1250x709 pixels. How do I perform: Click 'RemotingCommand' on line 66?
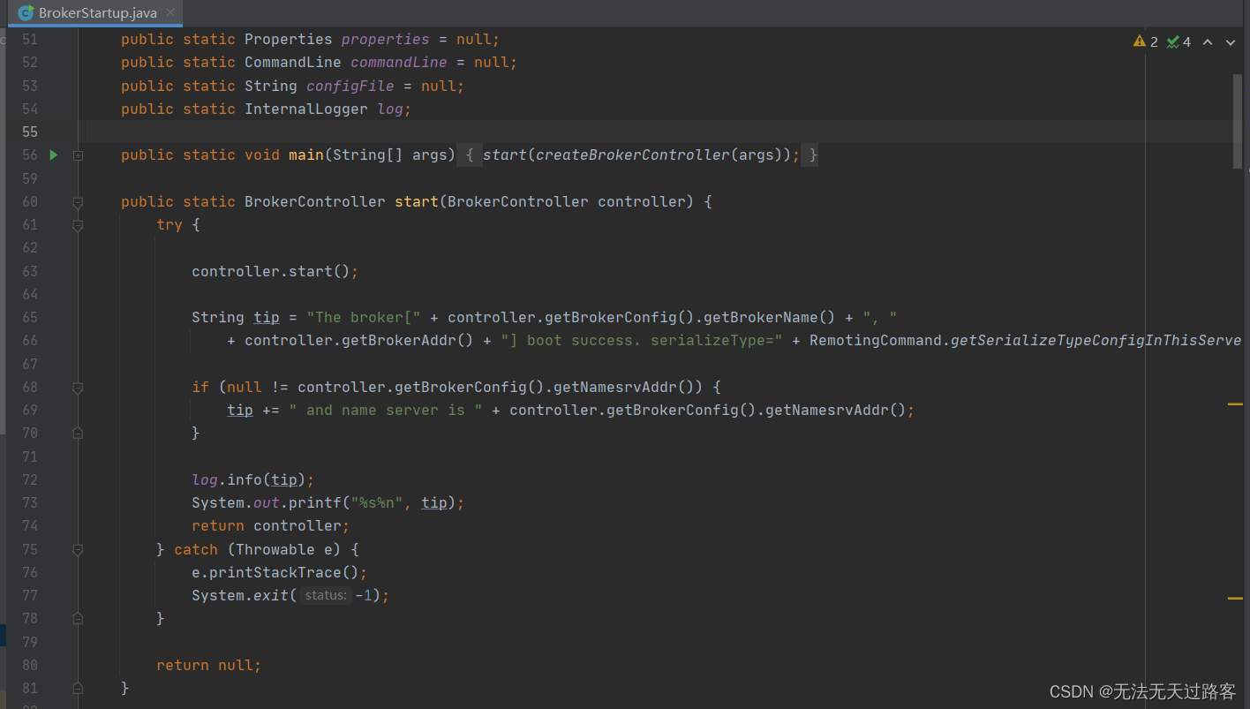[876, 340]
